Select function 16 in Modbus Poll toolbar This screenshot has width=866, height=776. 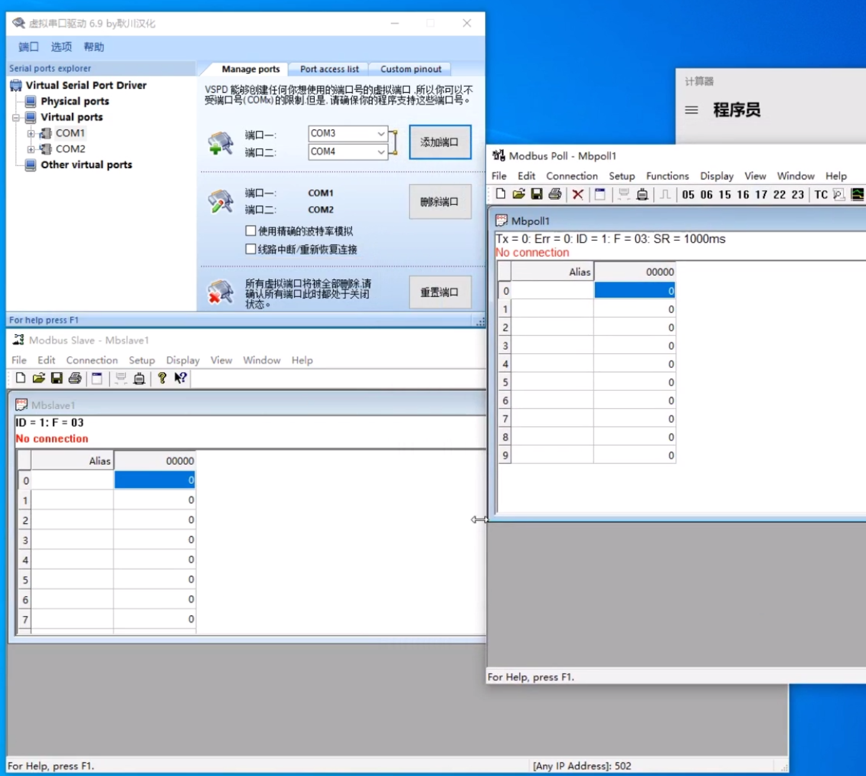(743, 195)
